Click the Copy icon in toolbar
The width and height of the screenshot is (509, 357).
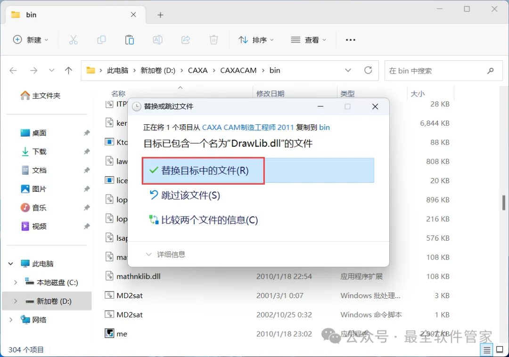101,40
